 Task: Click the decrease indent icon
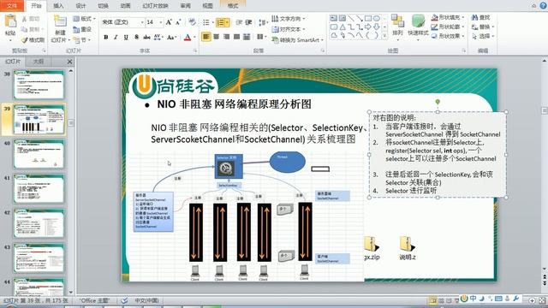pos(239,22)
